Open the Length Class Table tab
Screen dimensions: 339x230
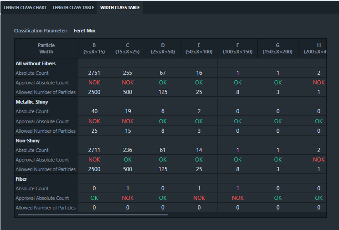[73, 8]
